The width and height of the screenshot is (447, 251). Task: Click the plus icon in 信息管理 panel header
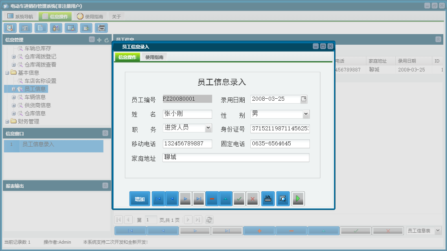coord(99,40)
